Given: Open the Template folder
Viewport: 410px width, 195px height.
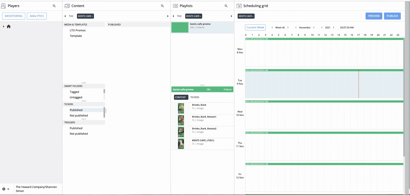Looking at the screenshot, I should (76, 36).
